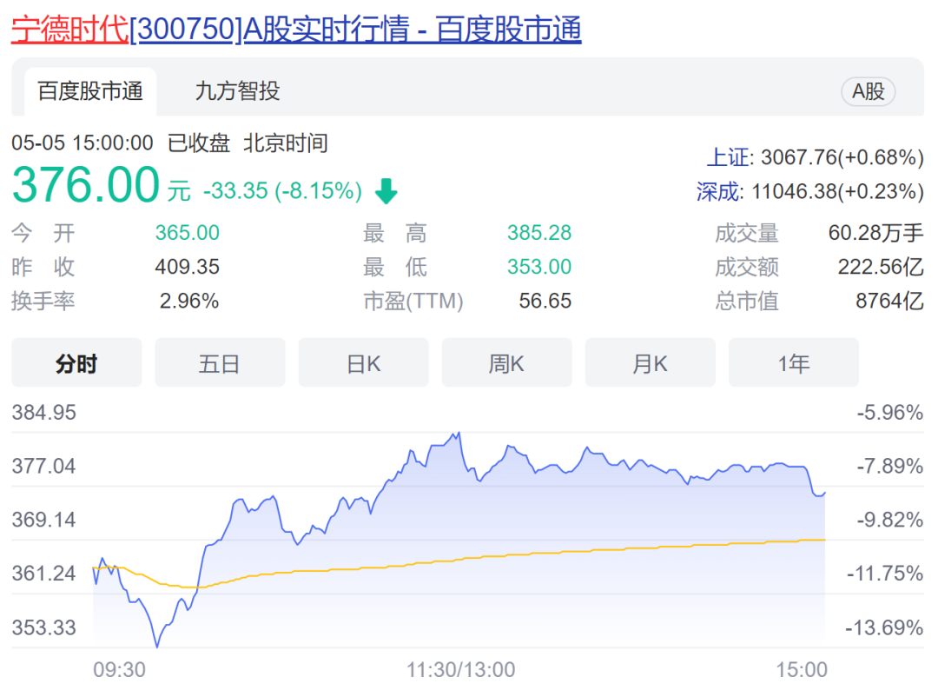This screenshot has width=938, height=690.
Task: Switch chart to 日K daily candles
Action: [x=363, y=363]
